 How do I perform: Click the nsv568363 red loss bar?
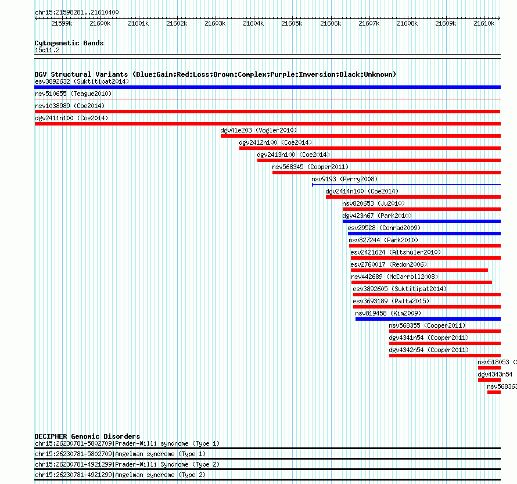(494, 392)
